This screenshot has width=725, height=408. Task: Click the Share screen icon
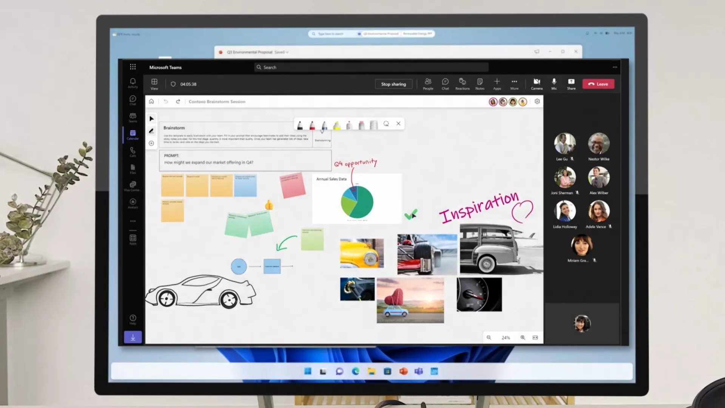[571, 83]
